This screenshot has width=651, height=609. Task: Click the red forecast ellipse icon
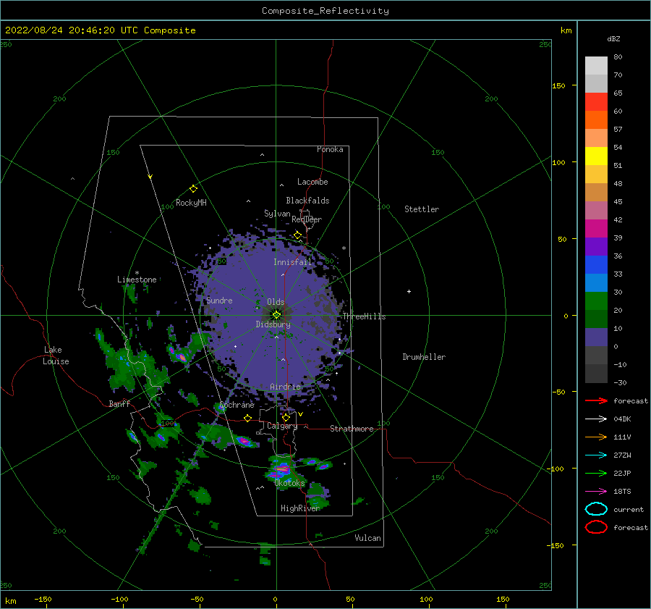(596, 527)
